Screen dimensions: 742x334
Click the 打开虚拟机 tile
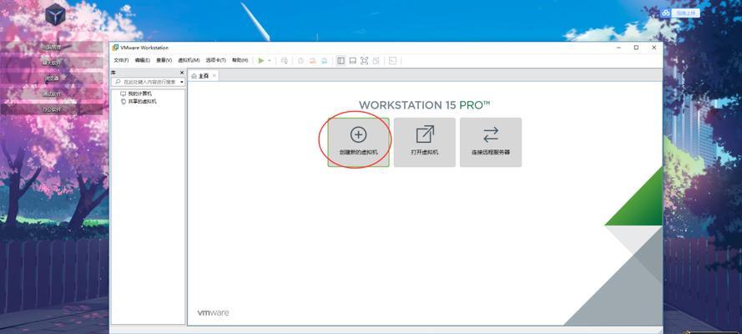click(x=425, y=142)
